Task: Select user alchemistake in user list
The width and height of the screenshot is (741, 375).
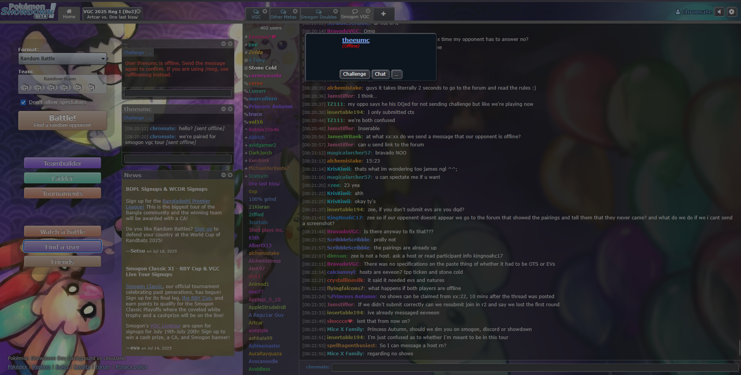Action: tap(264, 253)
